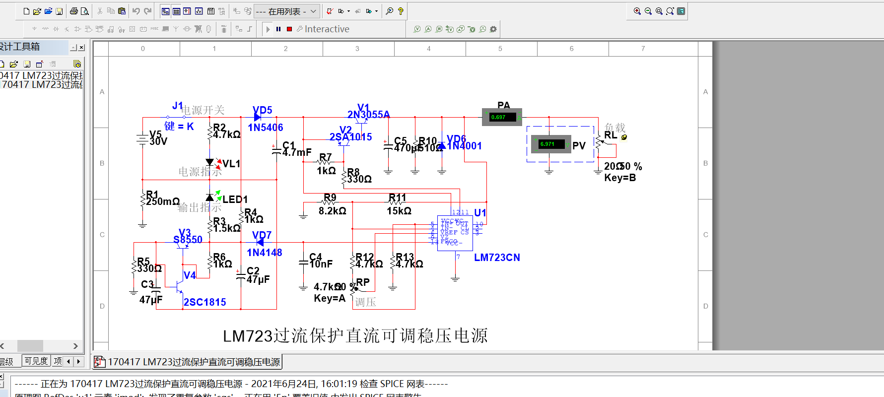Screen dimensions: 884x397
Task: Open a sample with the blue folder icon
Action: 48,11
